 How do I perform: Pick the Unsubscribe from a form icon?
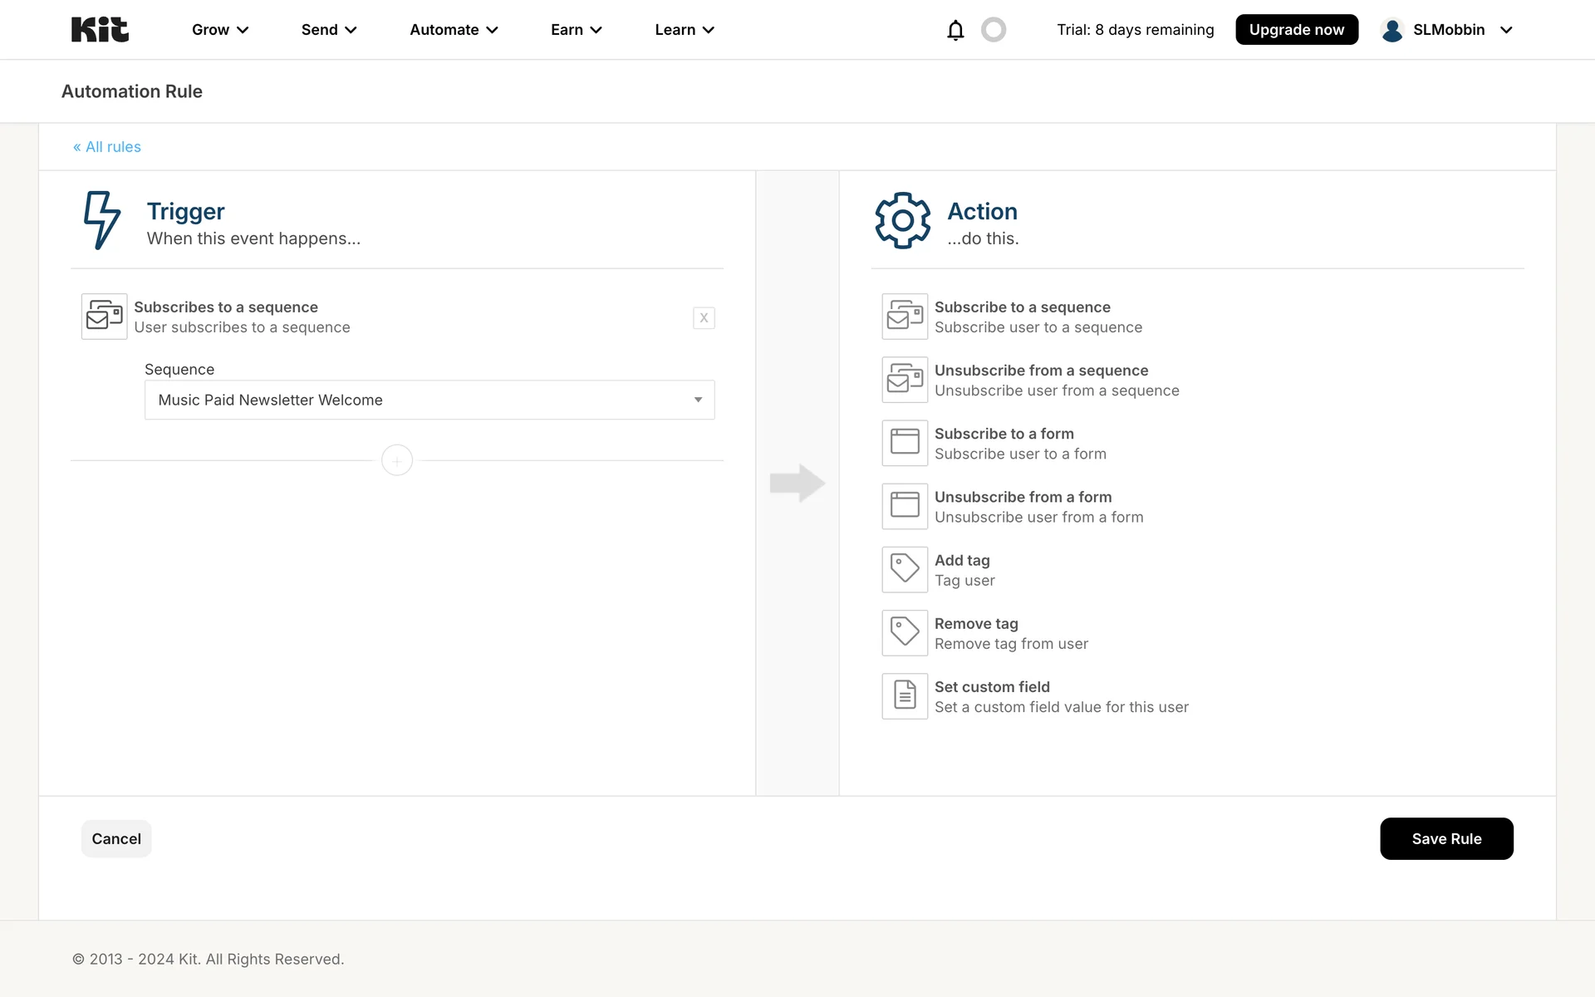(905, 506)
